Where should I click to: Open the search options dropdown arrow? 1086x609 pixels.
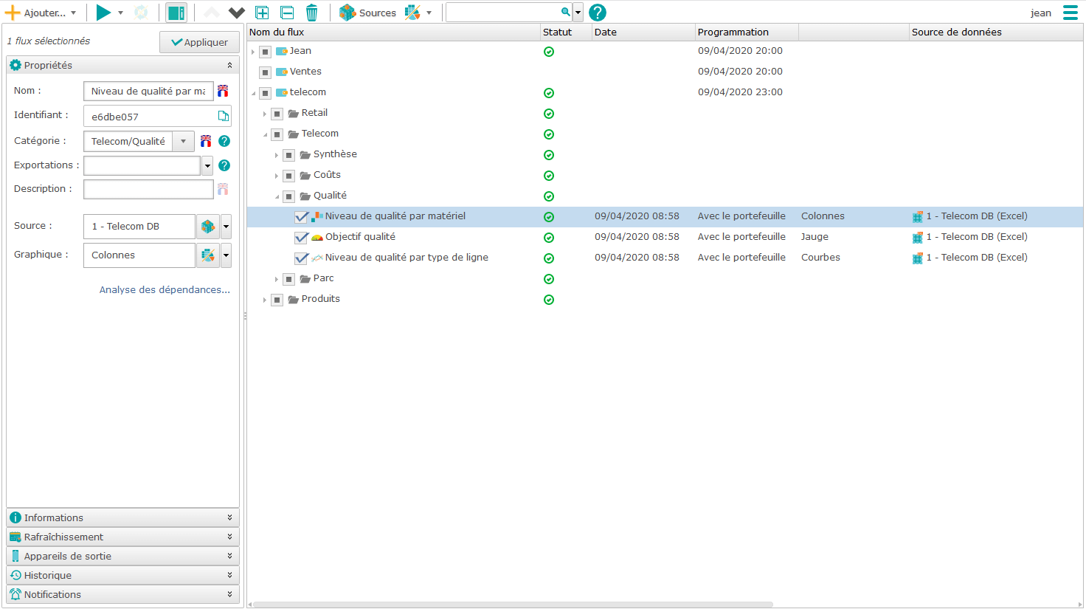[578, 13]
